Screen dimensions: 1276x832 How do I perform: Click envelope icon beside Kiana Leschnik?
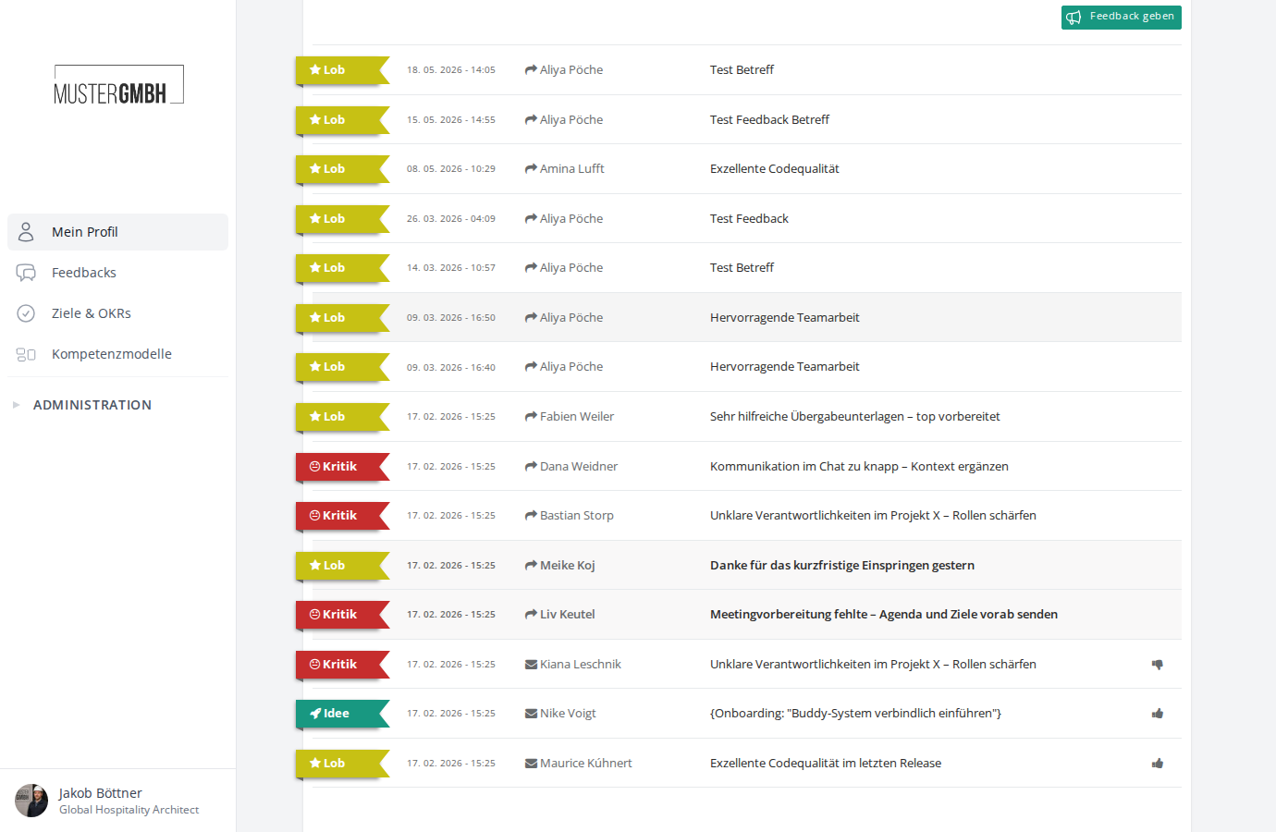coord(531,665)
